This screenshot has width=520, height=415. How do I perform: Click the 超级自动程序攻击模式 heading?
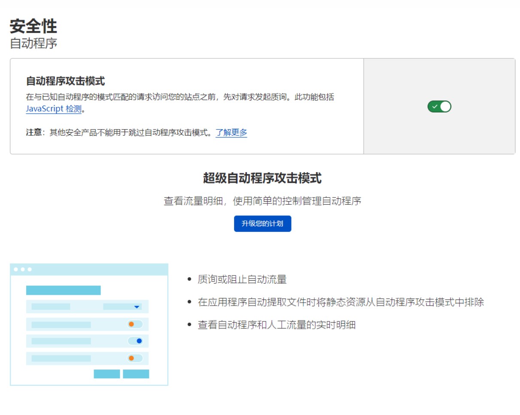click(x=262, y=178)
